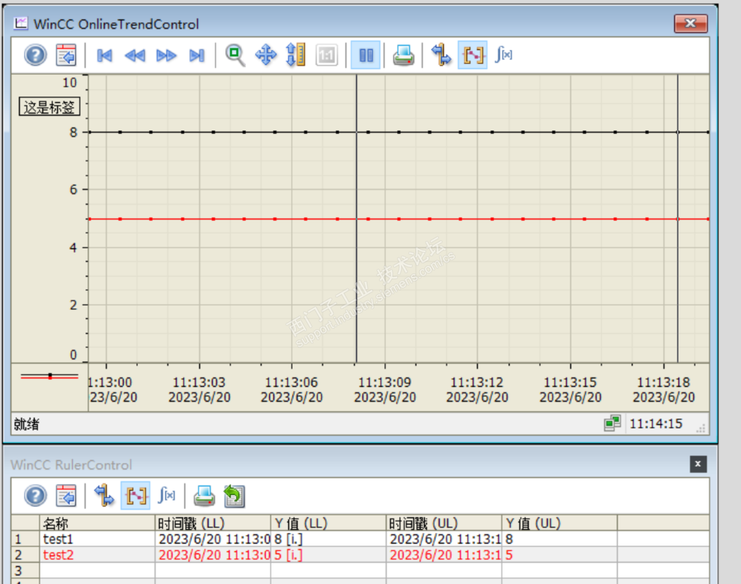
Task: Click the Y 值 (LL) column header
Action: [328, 524]
